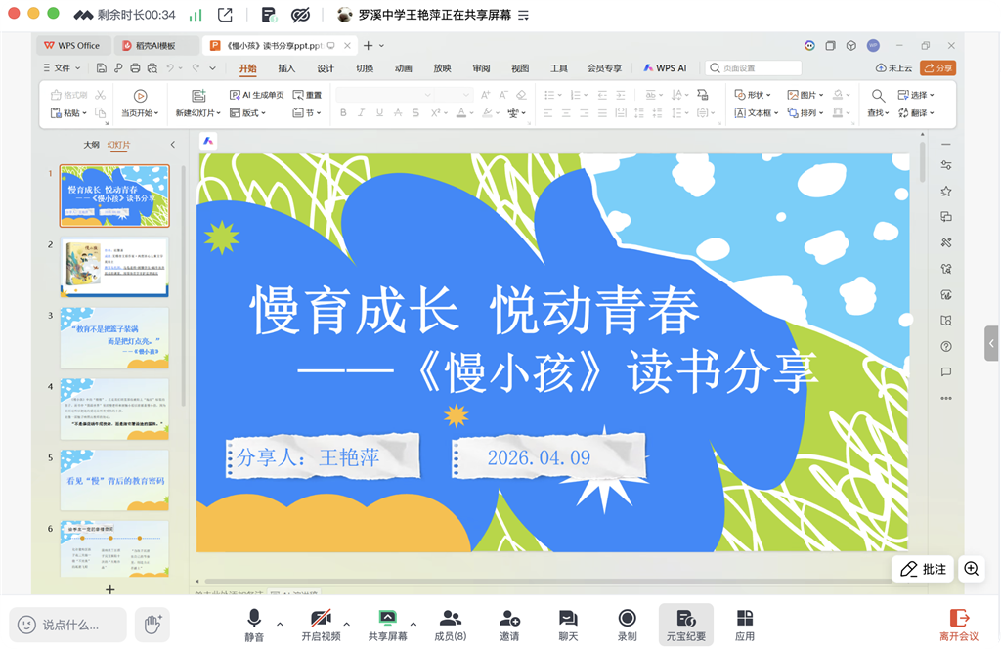The height and width of the screenshot is (649, 1001).
Task: Open the font color picker (A)
Action: [461, 113]
